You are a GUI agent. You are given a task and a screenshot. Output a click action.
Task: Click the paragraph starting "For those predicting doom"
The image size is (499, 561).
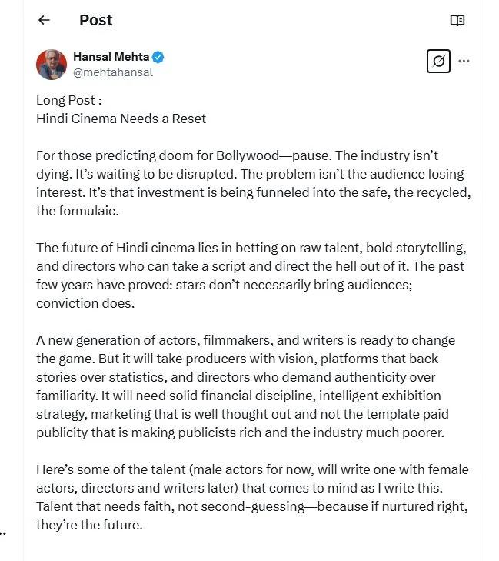[x=250, y=183]
